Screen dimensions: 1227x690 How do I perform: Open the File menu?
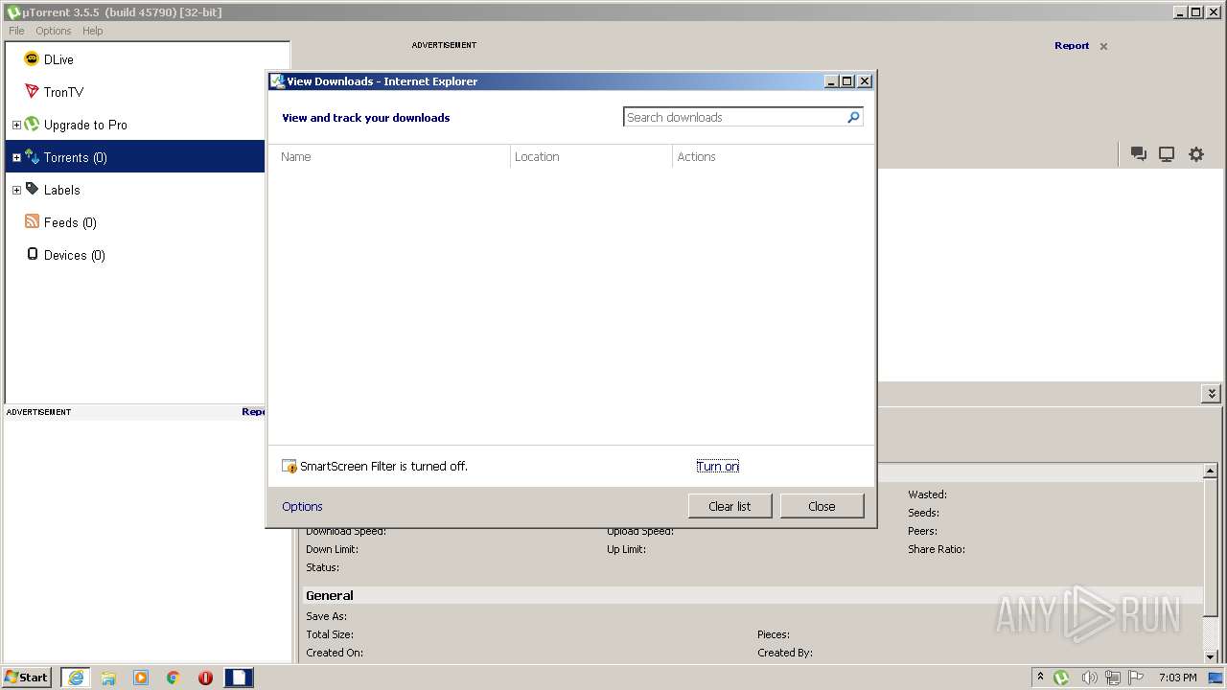[16, 31]
